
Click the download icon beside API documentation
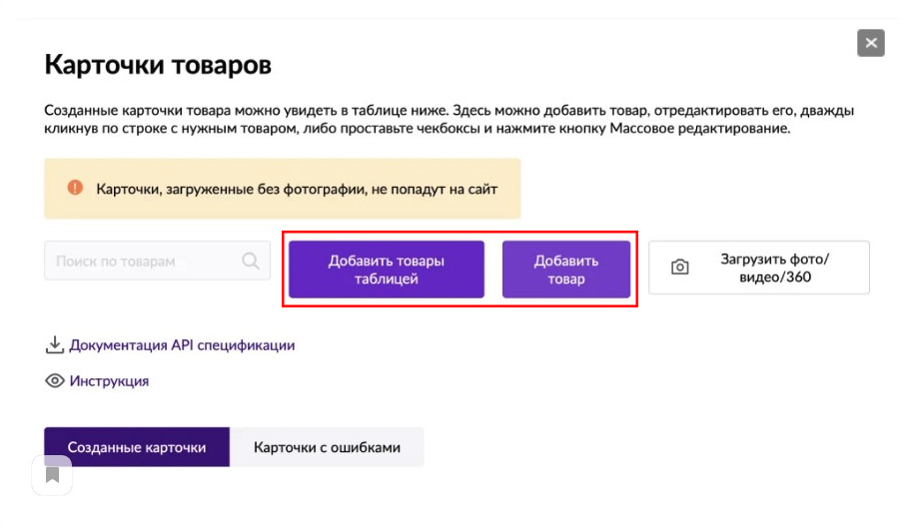tap(54, 345)
